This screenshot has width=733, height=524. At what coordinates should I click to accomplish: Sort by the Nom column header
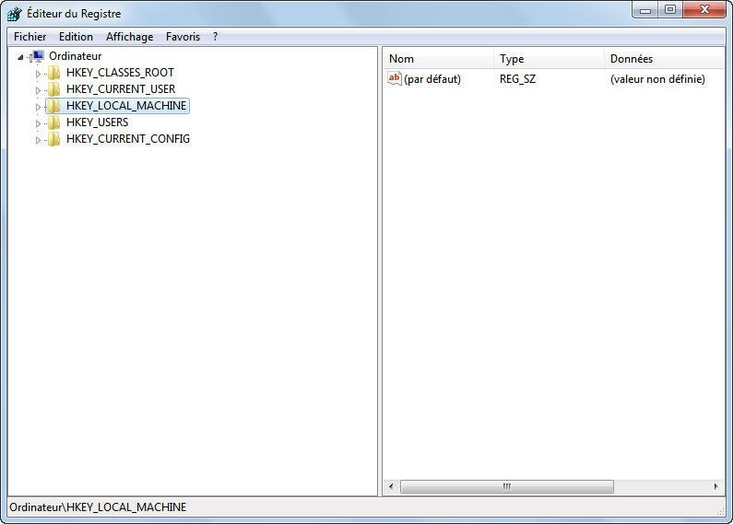point(440,59)
